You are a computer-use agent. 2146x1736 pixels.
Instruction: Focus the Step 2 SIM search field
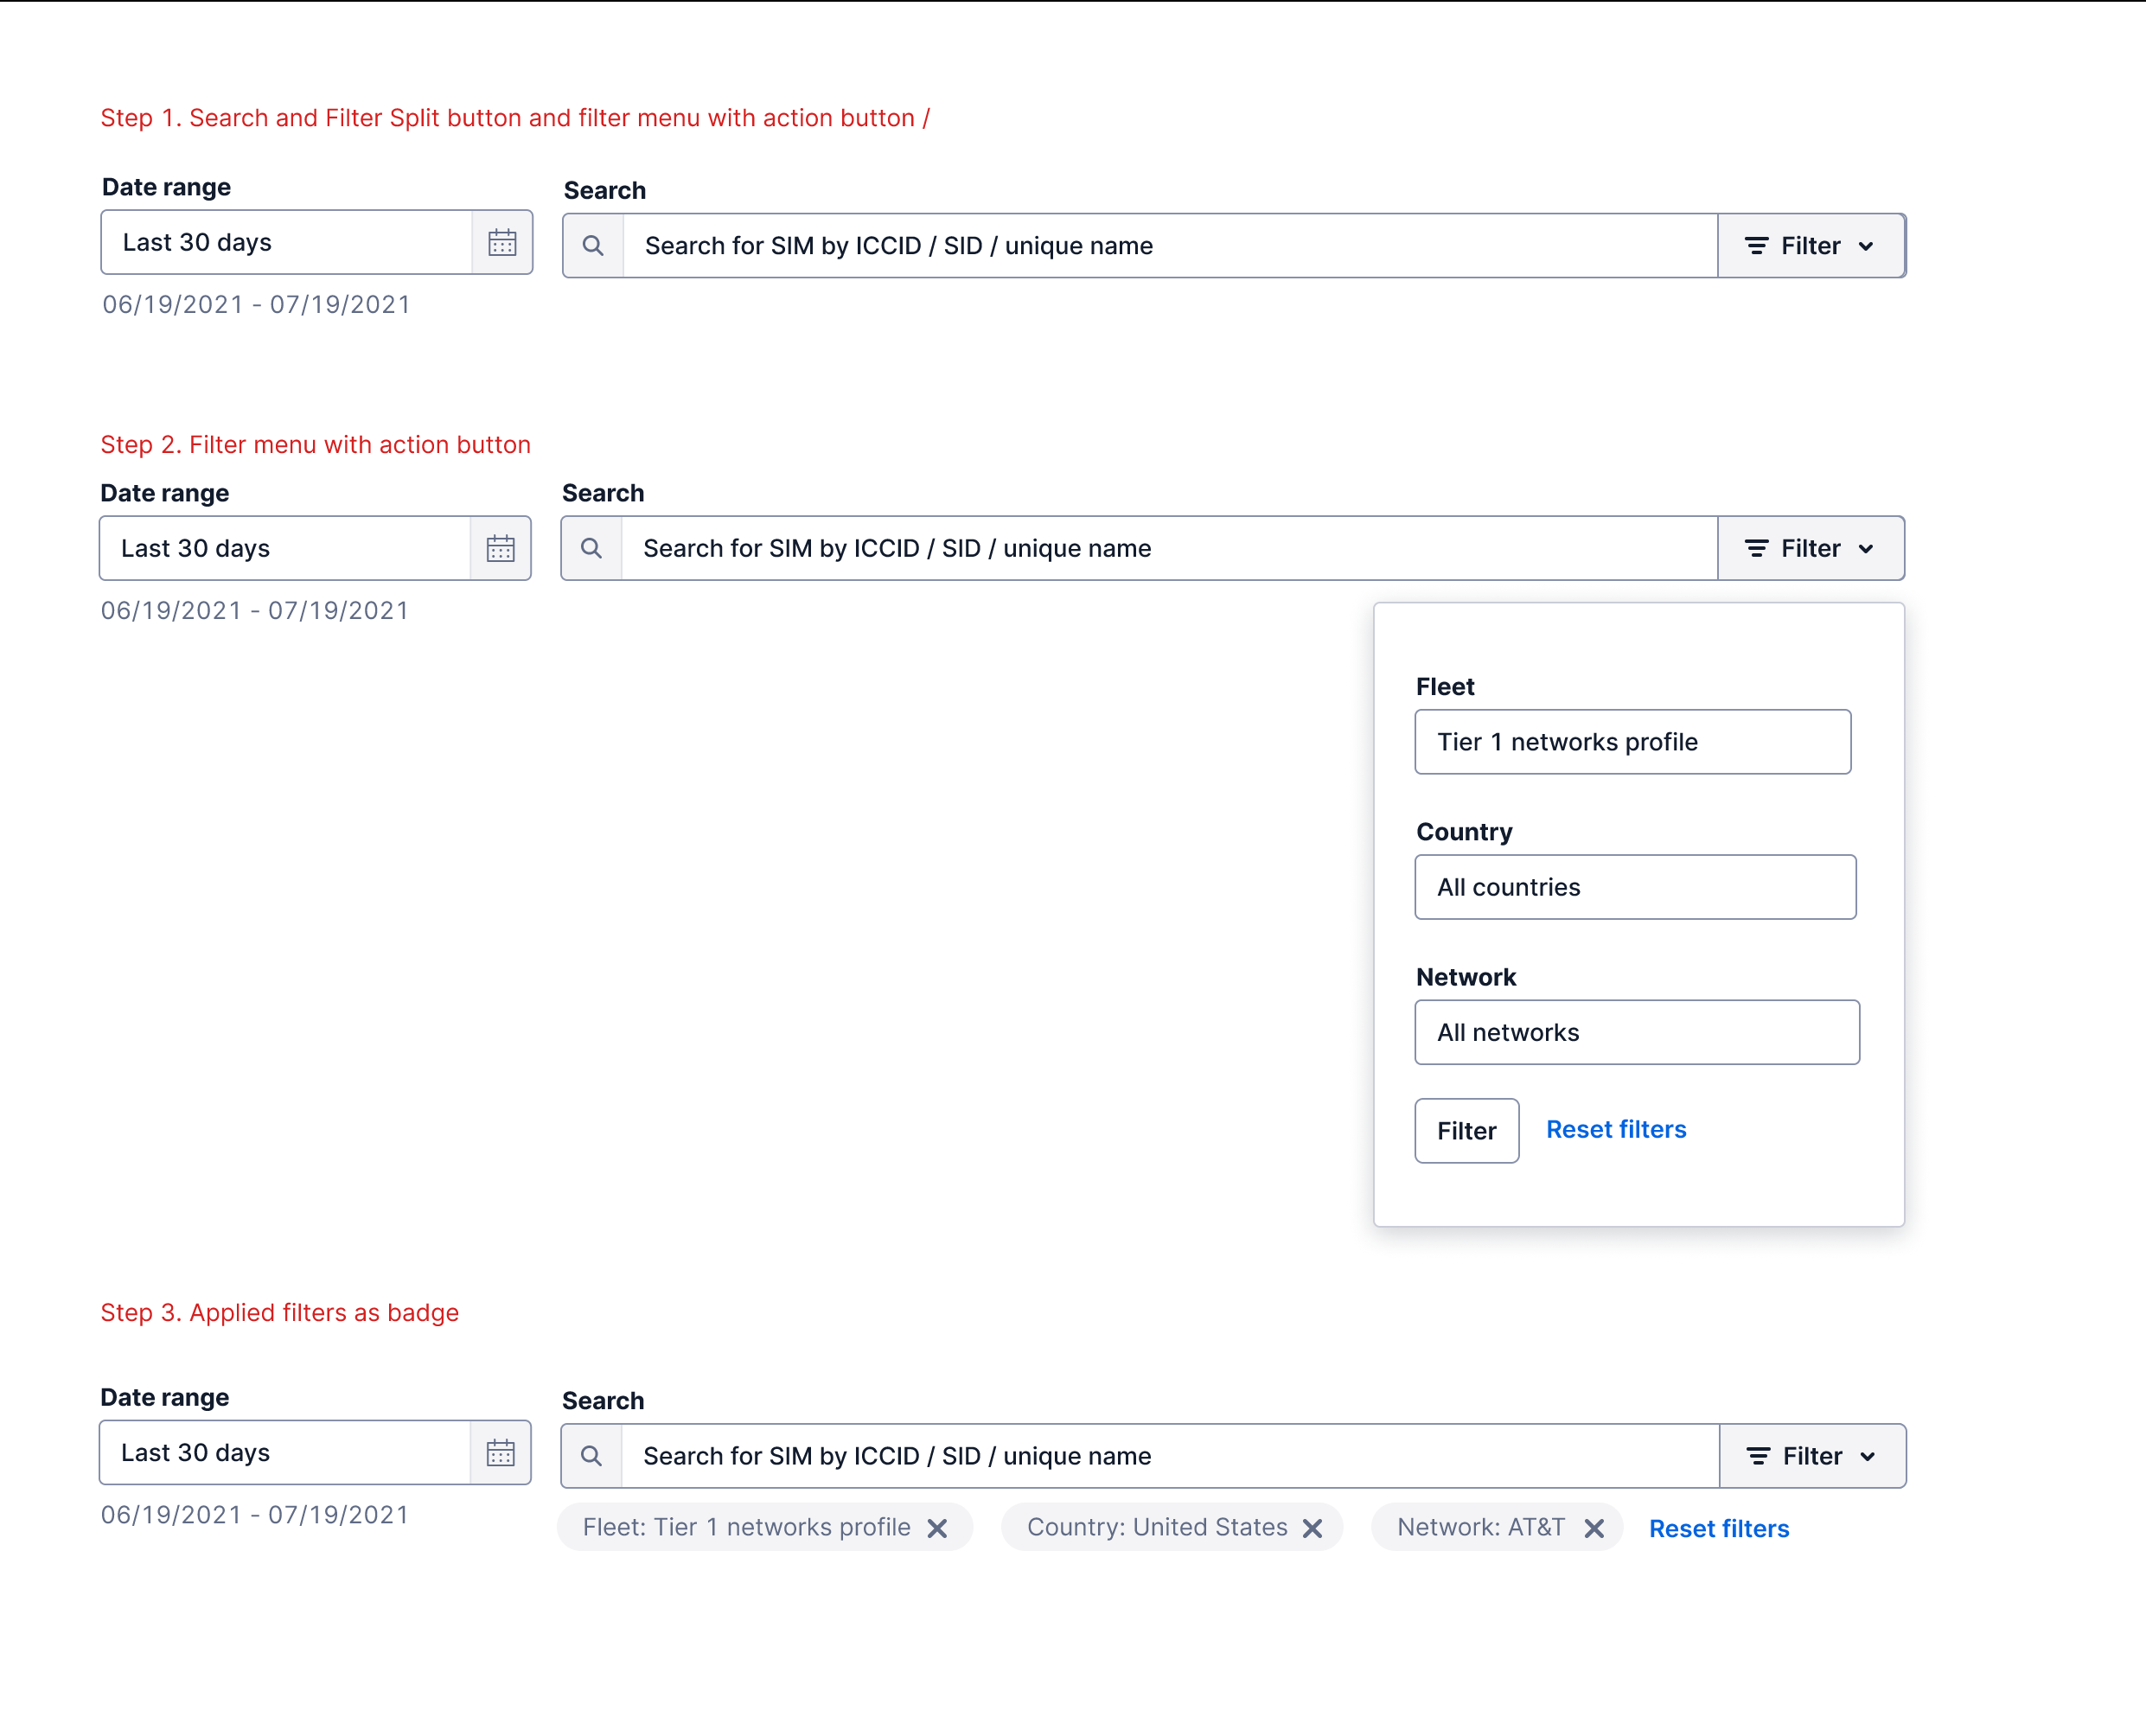(x=1169, y=549)
